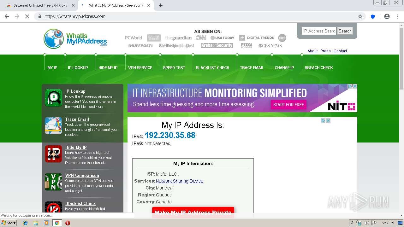The image size is (404, 227).
Task: Open the Chrome profile avatar icon
Action: click(387, 16)
